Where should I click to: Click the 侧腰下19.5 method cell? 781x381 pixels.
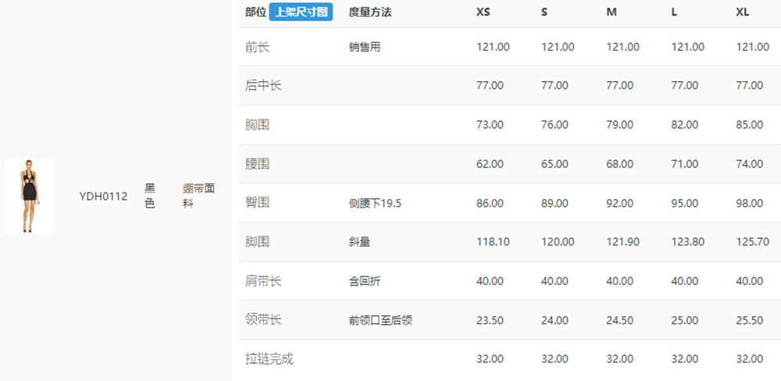pos(375,203)
